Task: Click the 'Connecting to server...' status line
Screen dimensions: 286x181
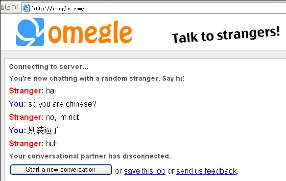Action: click(48, 67)
